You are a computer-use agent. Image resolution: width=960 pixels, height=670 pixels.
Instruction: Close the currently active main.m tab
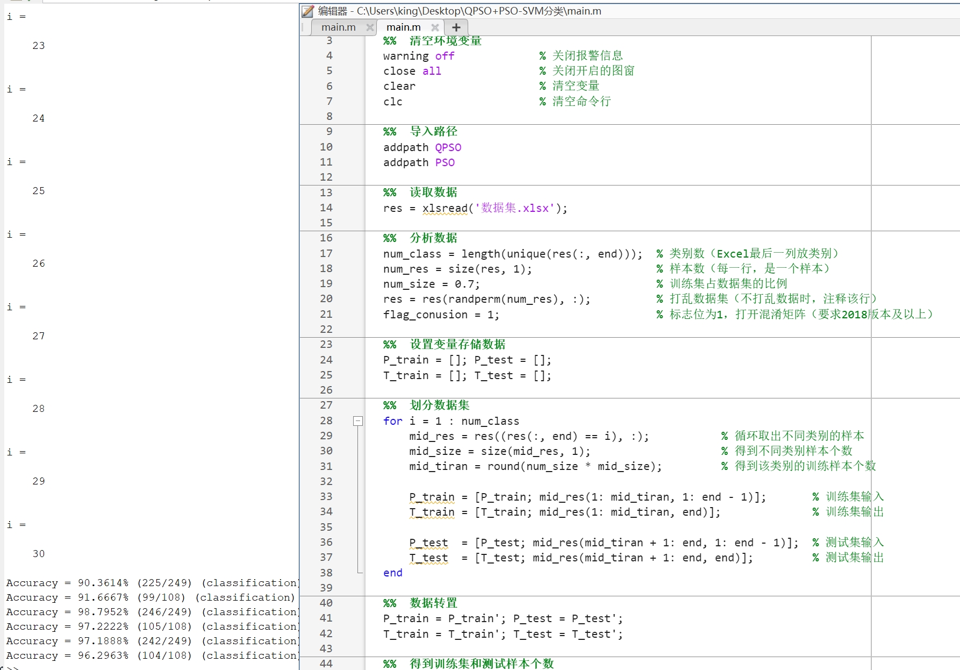[x=435, y=27]
